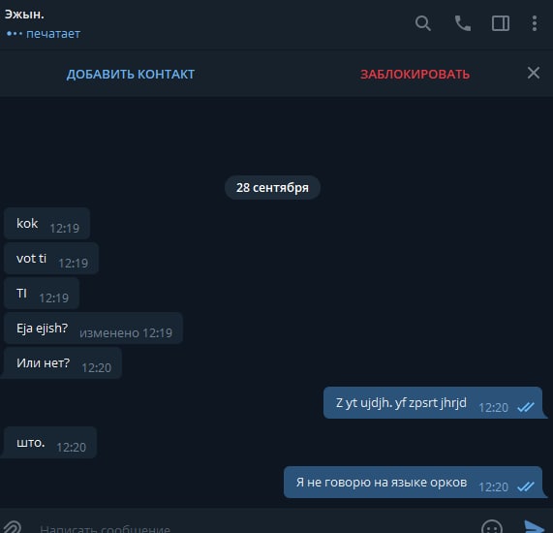Open profile via Эжын chat title
This screenshot has height=533, width=553.
point(24,15)
